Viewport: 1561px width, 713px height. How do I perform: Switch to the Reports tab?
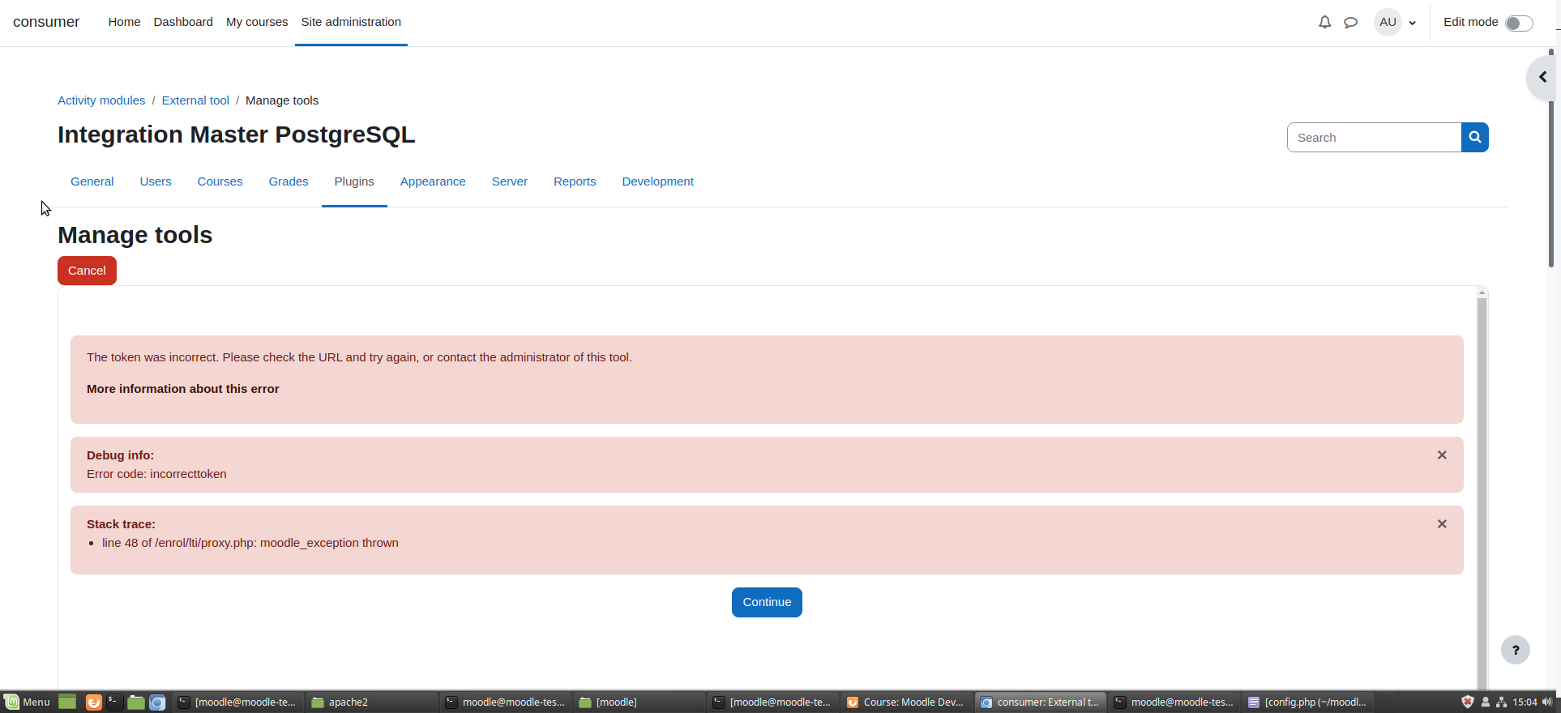(575, 181)
